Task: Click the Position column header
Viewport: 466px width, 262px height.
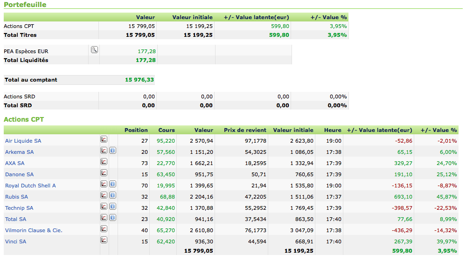Action: point(136,130)
